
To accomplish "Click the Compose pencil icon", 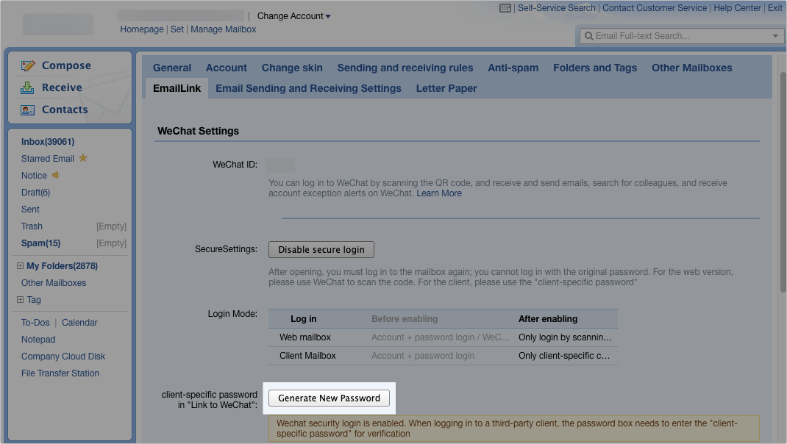I will [28, 65].
